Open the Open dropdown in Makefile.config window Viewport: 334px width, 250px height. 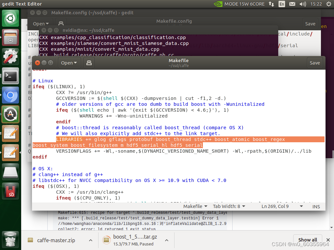click(41, 23)
